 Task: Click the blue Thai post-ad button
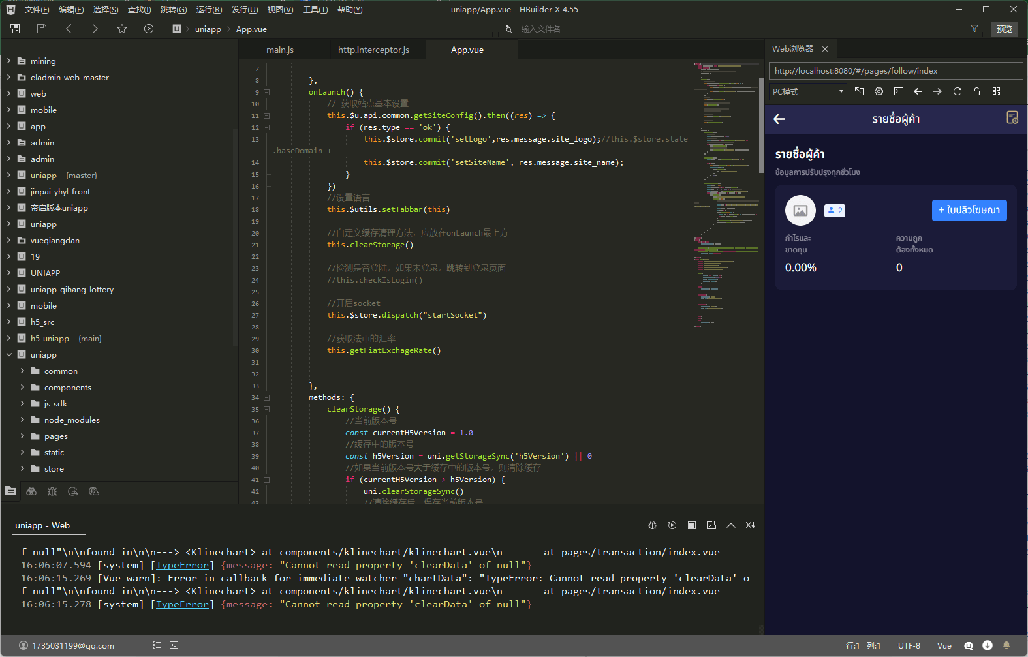[x=969, y=210]
